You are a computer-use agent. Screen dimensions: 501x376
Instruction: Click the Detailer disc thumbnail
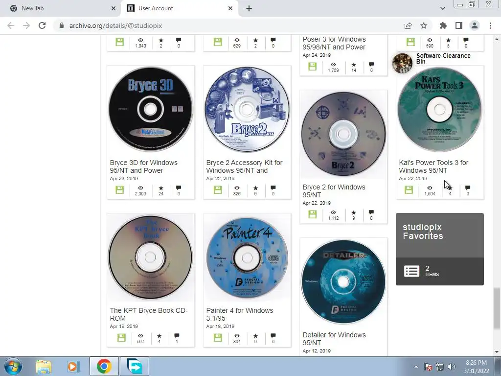coord(343,282)
